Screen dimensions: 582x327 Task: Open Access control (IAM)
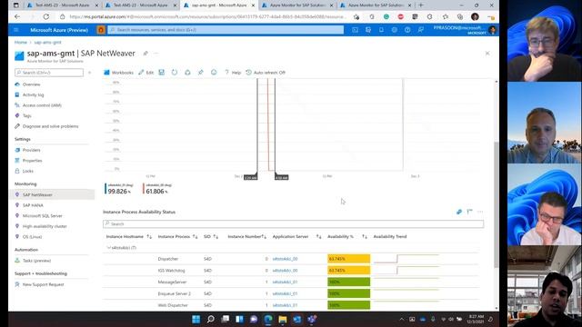[x=42, y=105]
